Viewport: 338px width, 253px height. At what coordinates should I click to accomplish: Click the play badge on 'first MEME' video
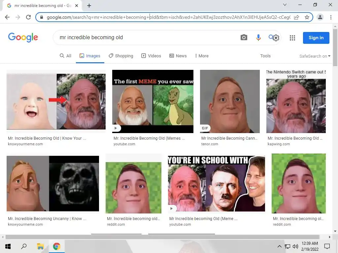click(x=117, y=128)
